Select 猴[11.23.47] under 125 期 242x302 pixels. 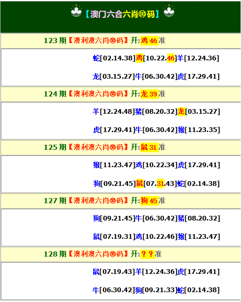click(x=114, y=165)
